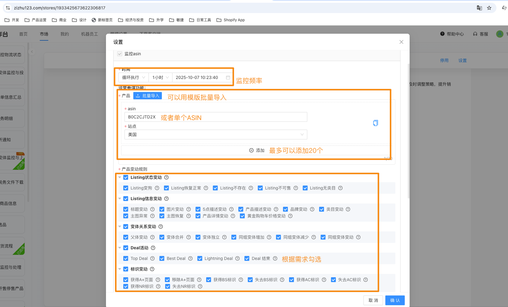The image size is (508, 307).
Task: Open the user avatar in the top bar
Action: (500, 34)
